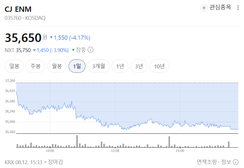Select the 주봉 weekly candle tab
The image size is (244, 168).
pos(36,66)
